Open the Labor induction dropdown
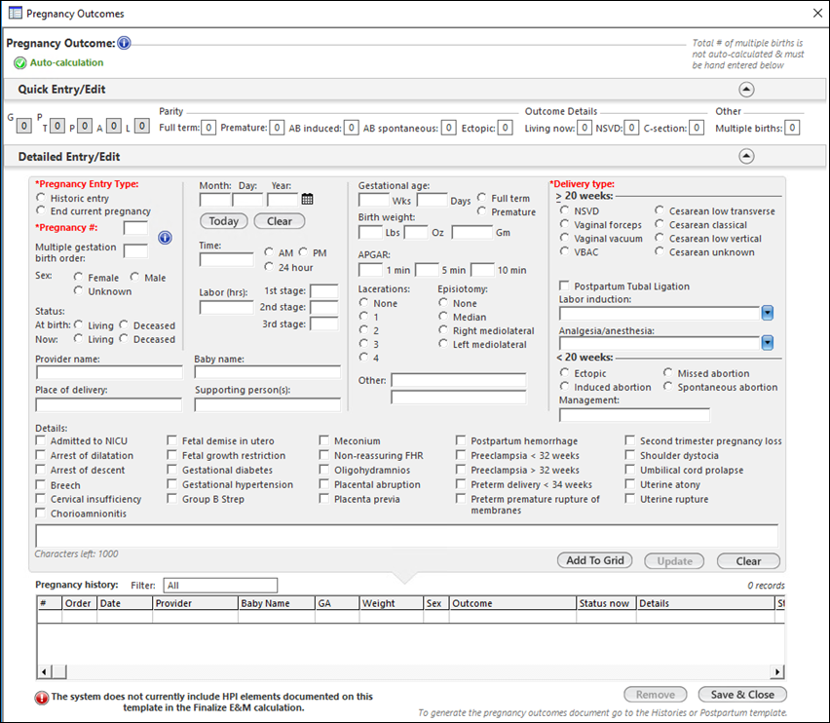Viewport: 830px width, 723px height. point(767,313)
